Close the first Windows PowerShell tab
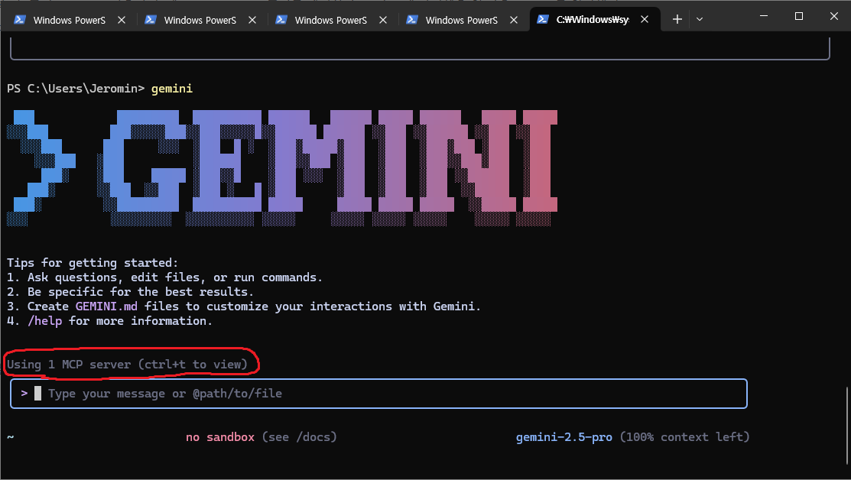 122,20
